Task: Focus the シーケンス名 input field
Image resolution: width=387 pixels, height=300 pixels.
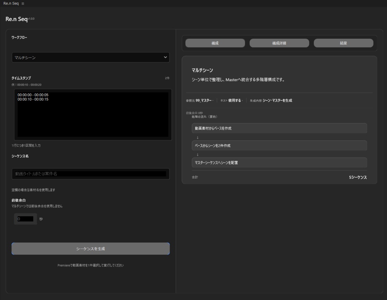Action: [91, 174]
